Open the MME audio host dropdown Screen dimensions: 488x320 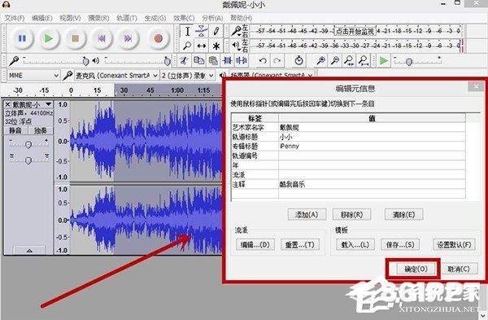pos(33,76)
